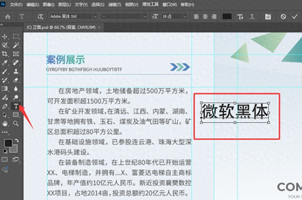Select the Horizontal Type tool in the toolbox
Viewport: 302px width, 200px height.
(16, 106)
